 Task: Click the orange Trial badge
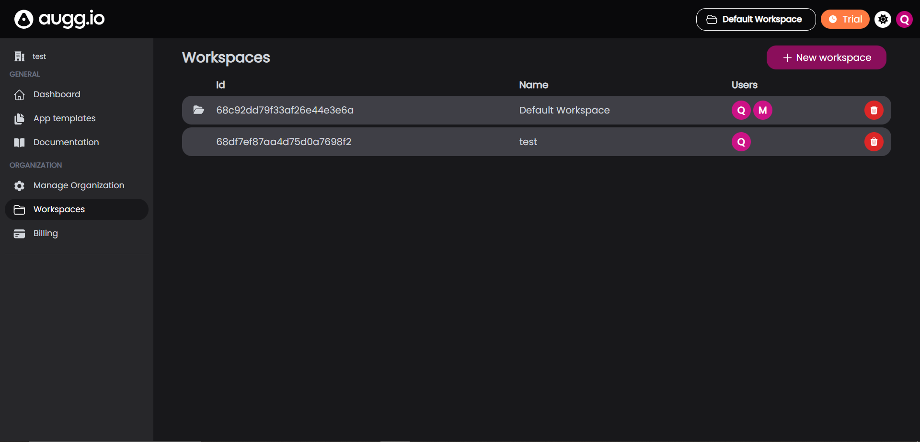pos(845,19)
